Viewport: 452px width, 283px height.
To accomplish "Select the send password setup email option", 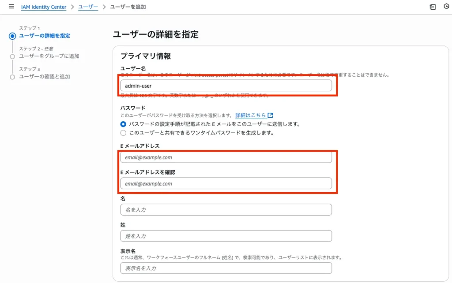I will pyautogui.click(x=124, y=124).
